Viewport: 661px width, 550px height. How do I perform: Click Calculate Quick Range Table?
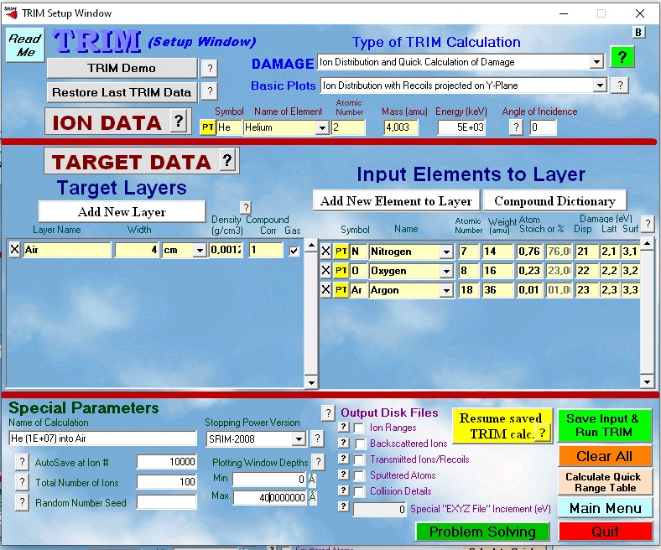(x=605, y=482)
